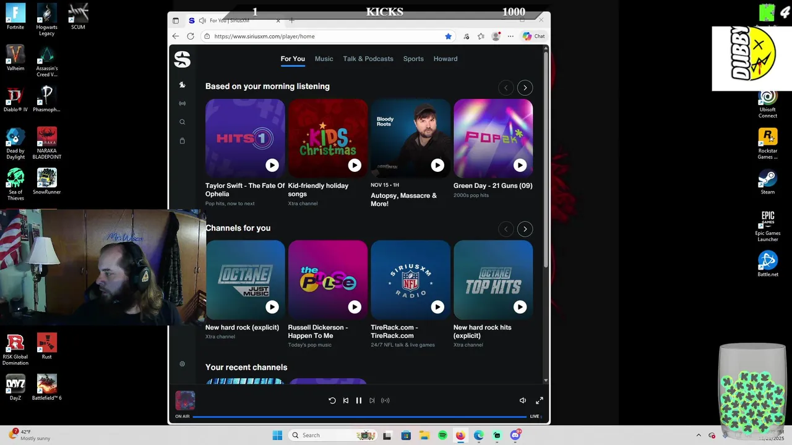The width and height of the screenshot is (792, 445).
Task: Open Green Day - 21 Guns title
Action: (x=493, y=185)
